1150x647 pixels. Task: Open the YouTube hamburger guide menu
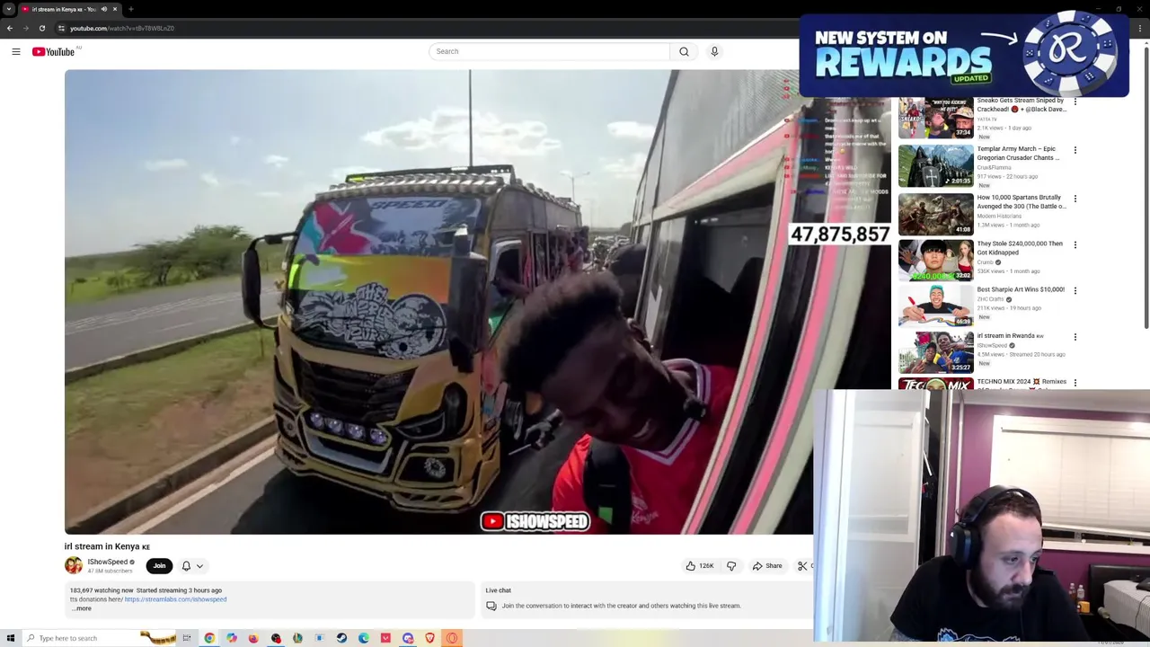(x=16, y=52)
